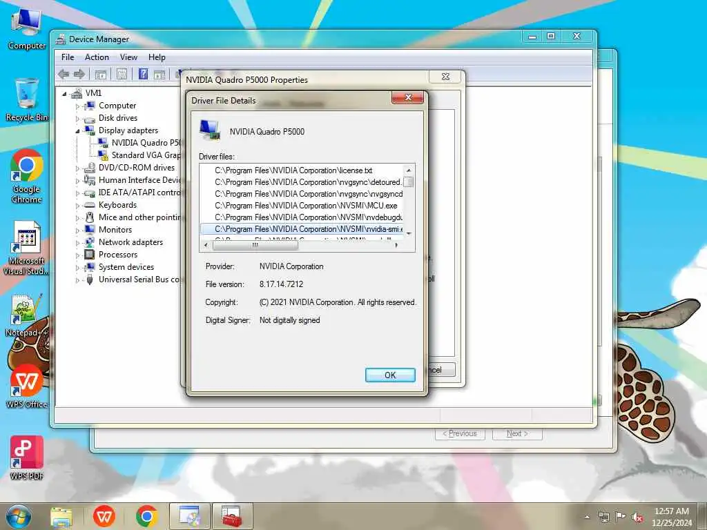
Task: Select the nvgsync\detoured driver file
Action: (x=301, y=182)
